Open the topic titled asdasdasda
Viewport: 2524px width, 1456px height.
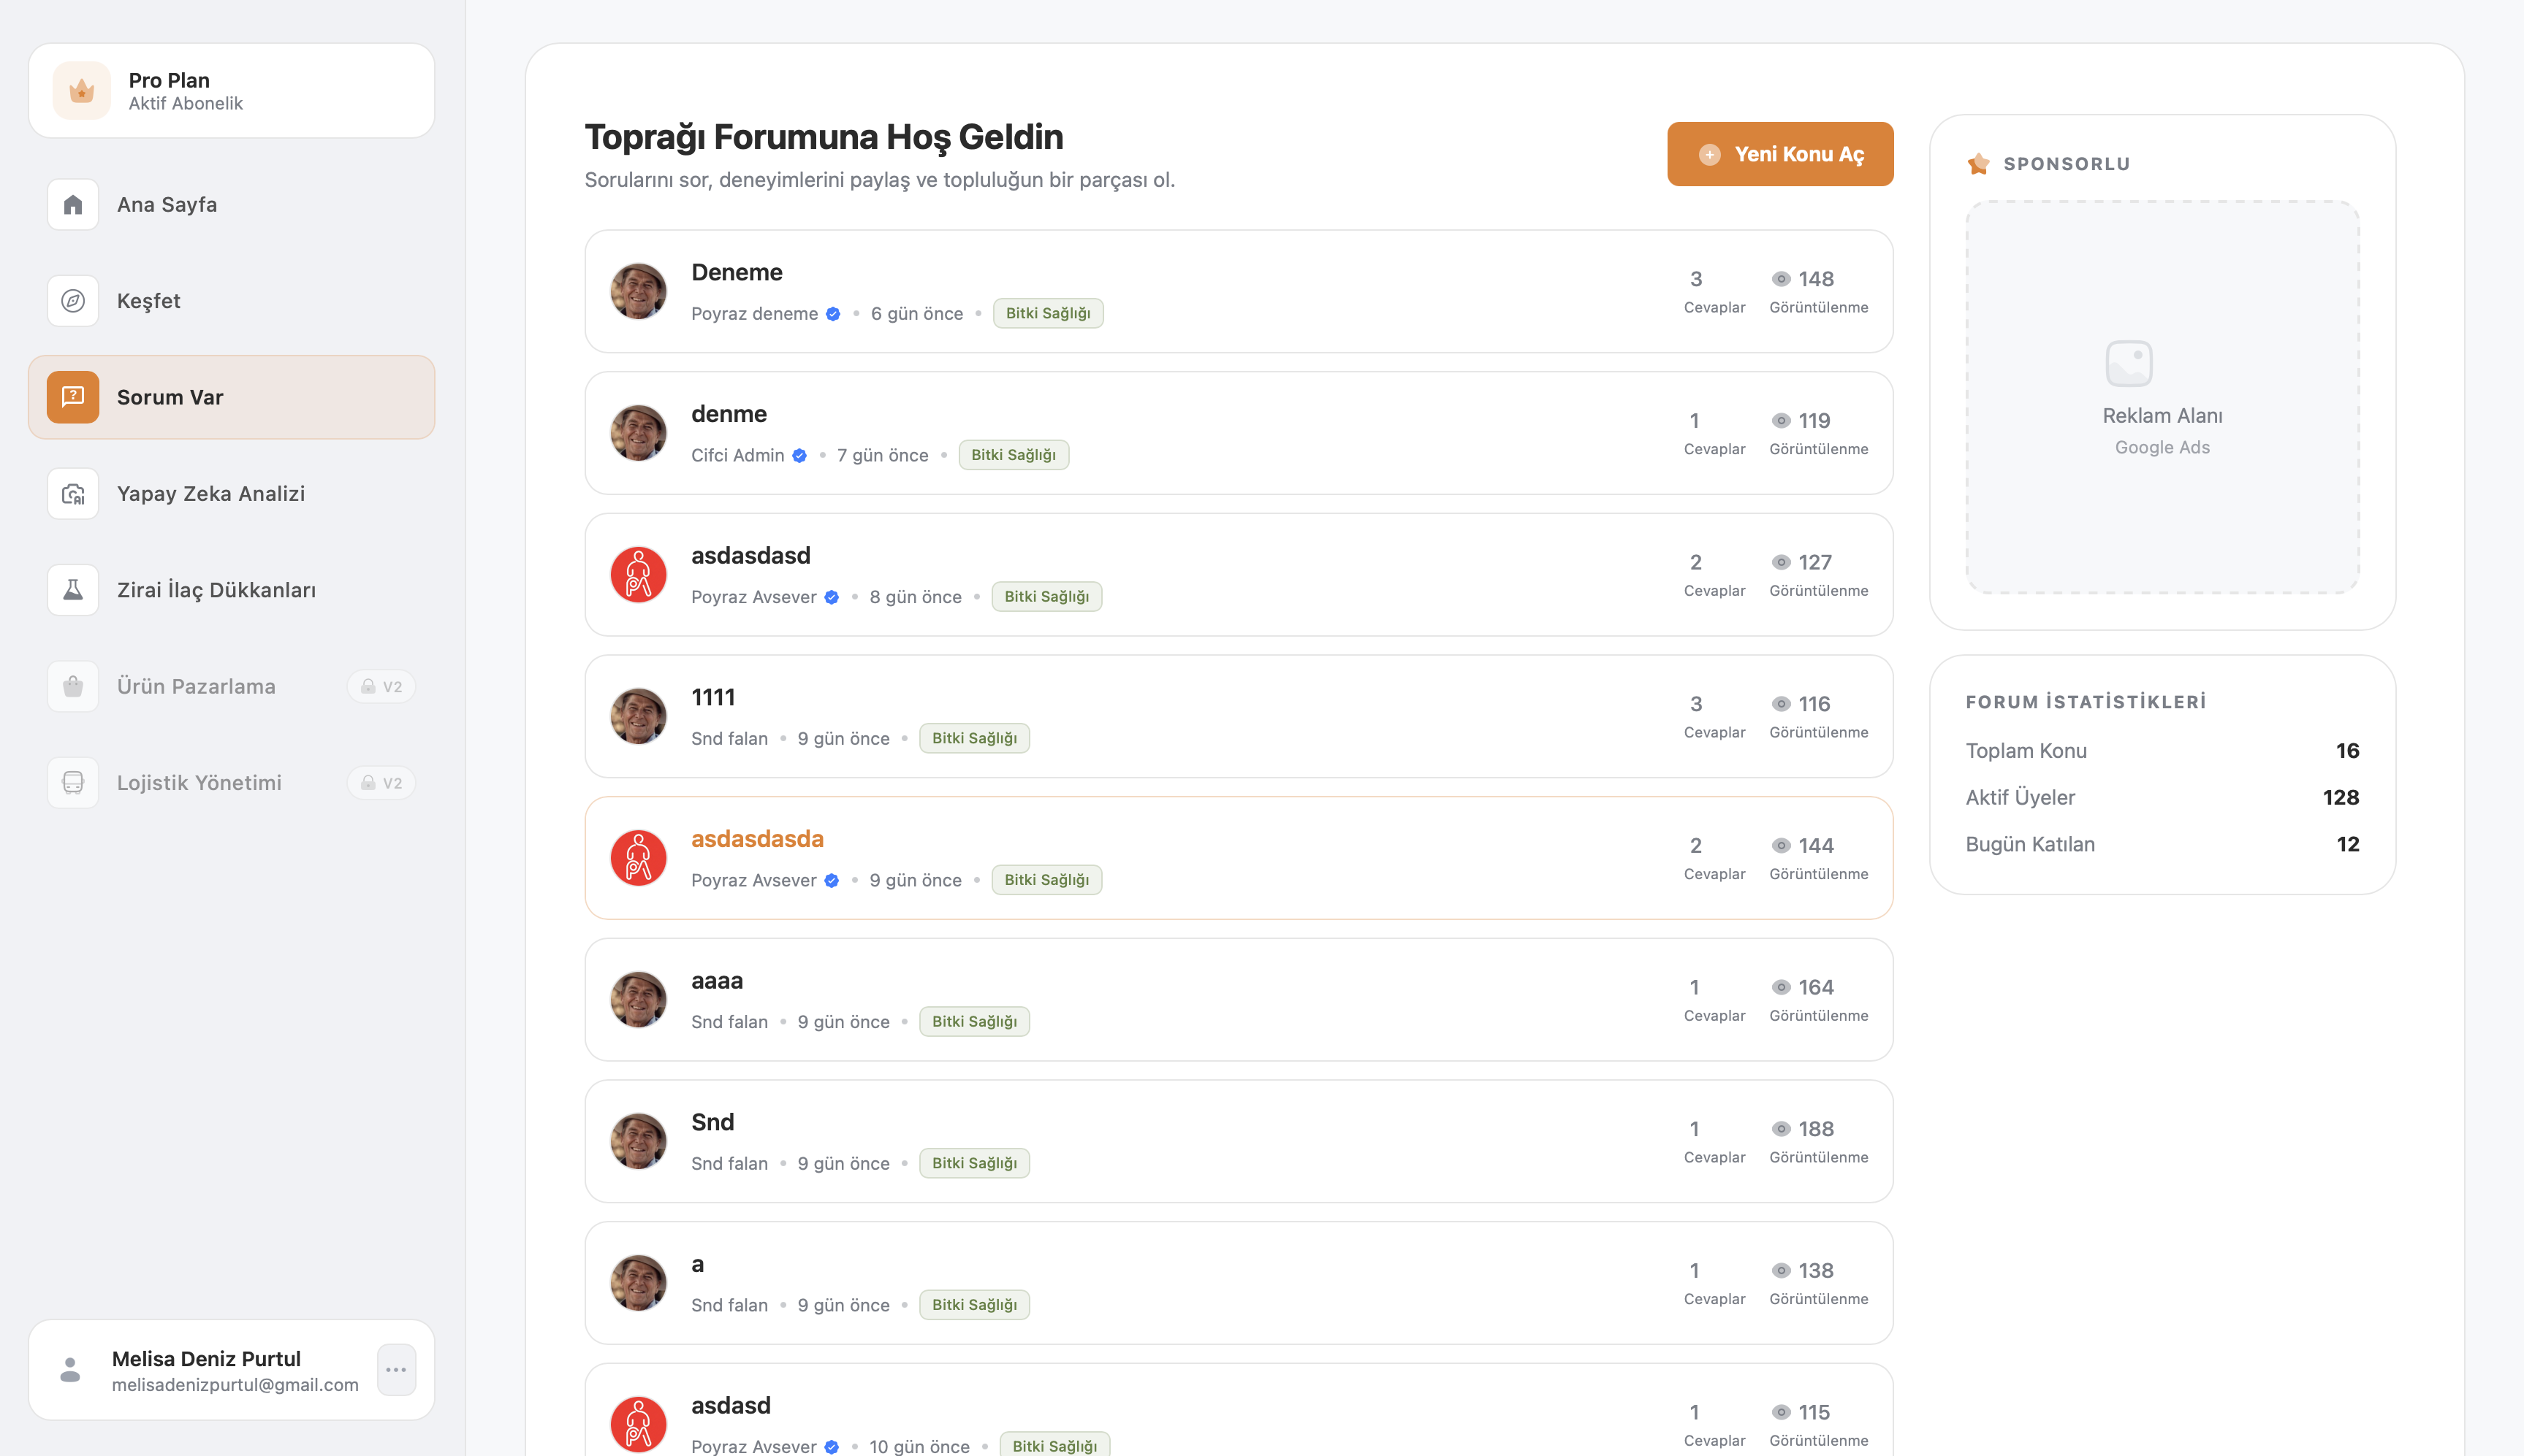[756, 839]
